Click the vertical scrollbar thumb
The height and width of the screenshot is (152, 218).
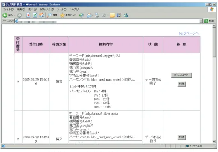pyautogui.click(x=214, y=42)
